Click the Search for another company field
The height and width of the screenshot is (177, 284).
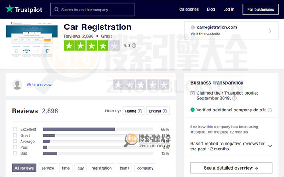pos(92,9)
